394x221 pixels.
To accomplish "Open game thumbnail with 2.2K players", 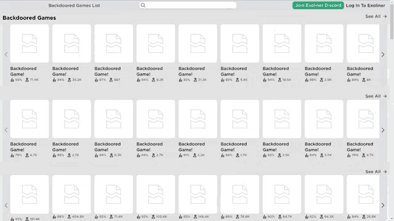I will point(198,119).
